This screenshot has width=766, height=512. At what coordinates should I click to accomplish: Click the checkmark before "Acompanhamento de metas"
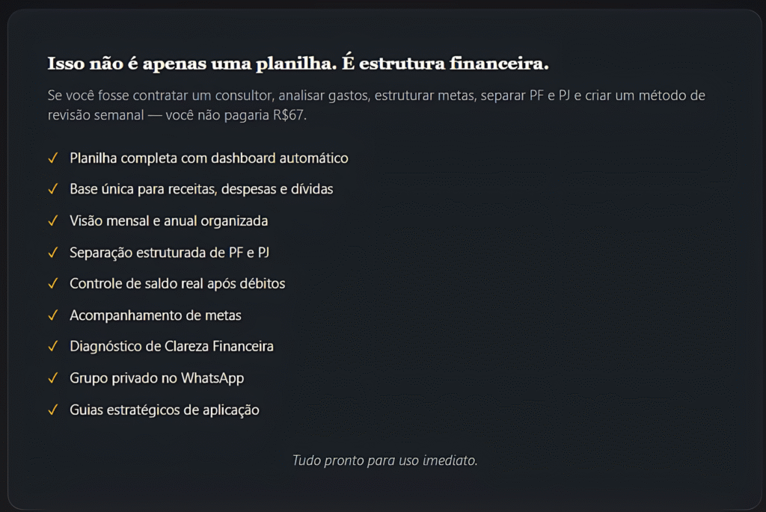point(53,315)
